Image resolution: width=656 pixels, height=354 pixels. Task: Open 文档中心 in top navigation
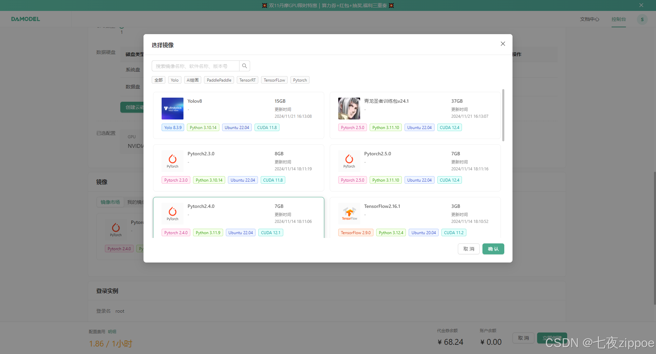tap(590, 19)
